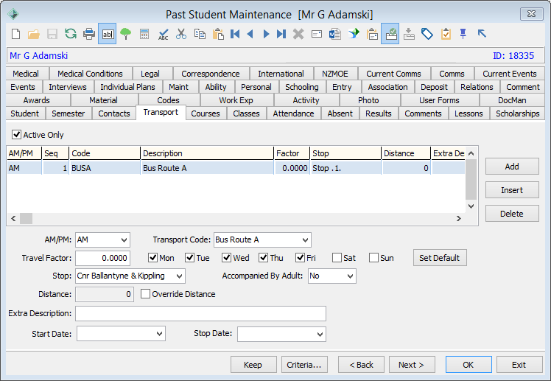
Task: Toggle the 'ab|' text field icon
Action: (x=107, y=34)
